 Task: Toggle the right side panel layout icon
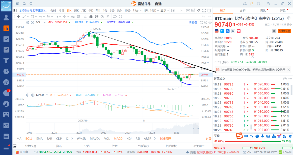click(x=209, y=11)
